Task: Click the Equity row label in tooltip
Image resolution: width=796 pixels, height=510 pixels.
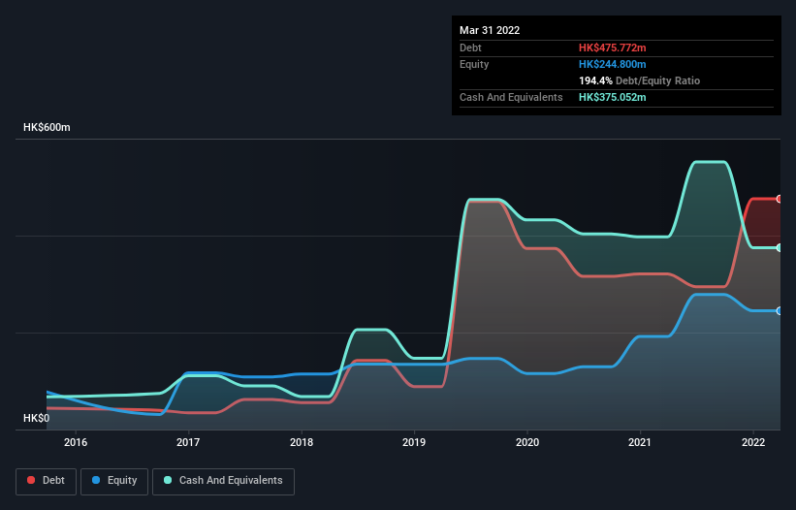Action: [x=474, y=64]
